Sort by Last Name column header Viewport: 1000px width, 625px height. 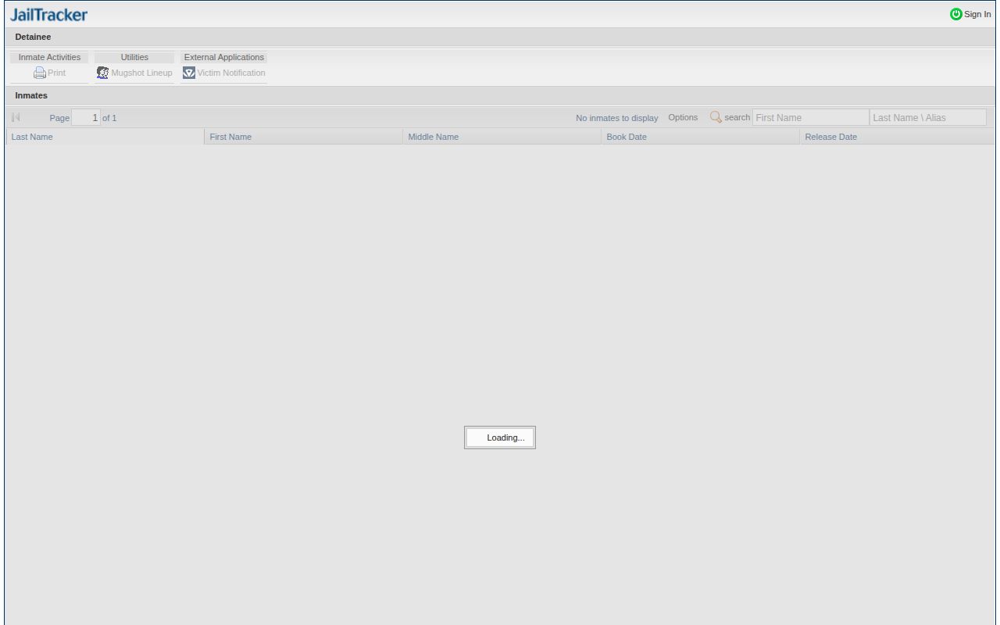[x=105, y=137]
